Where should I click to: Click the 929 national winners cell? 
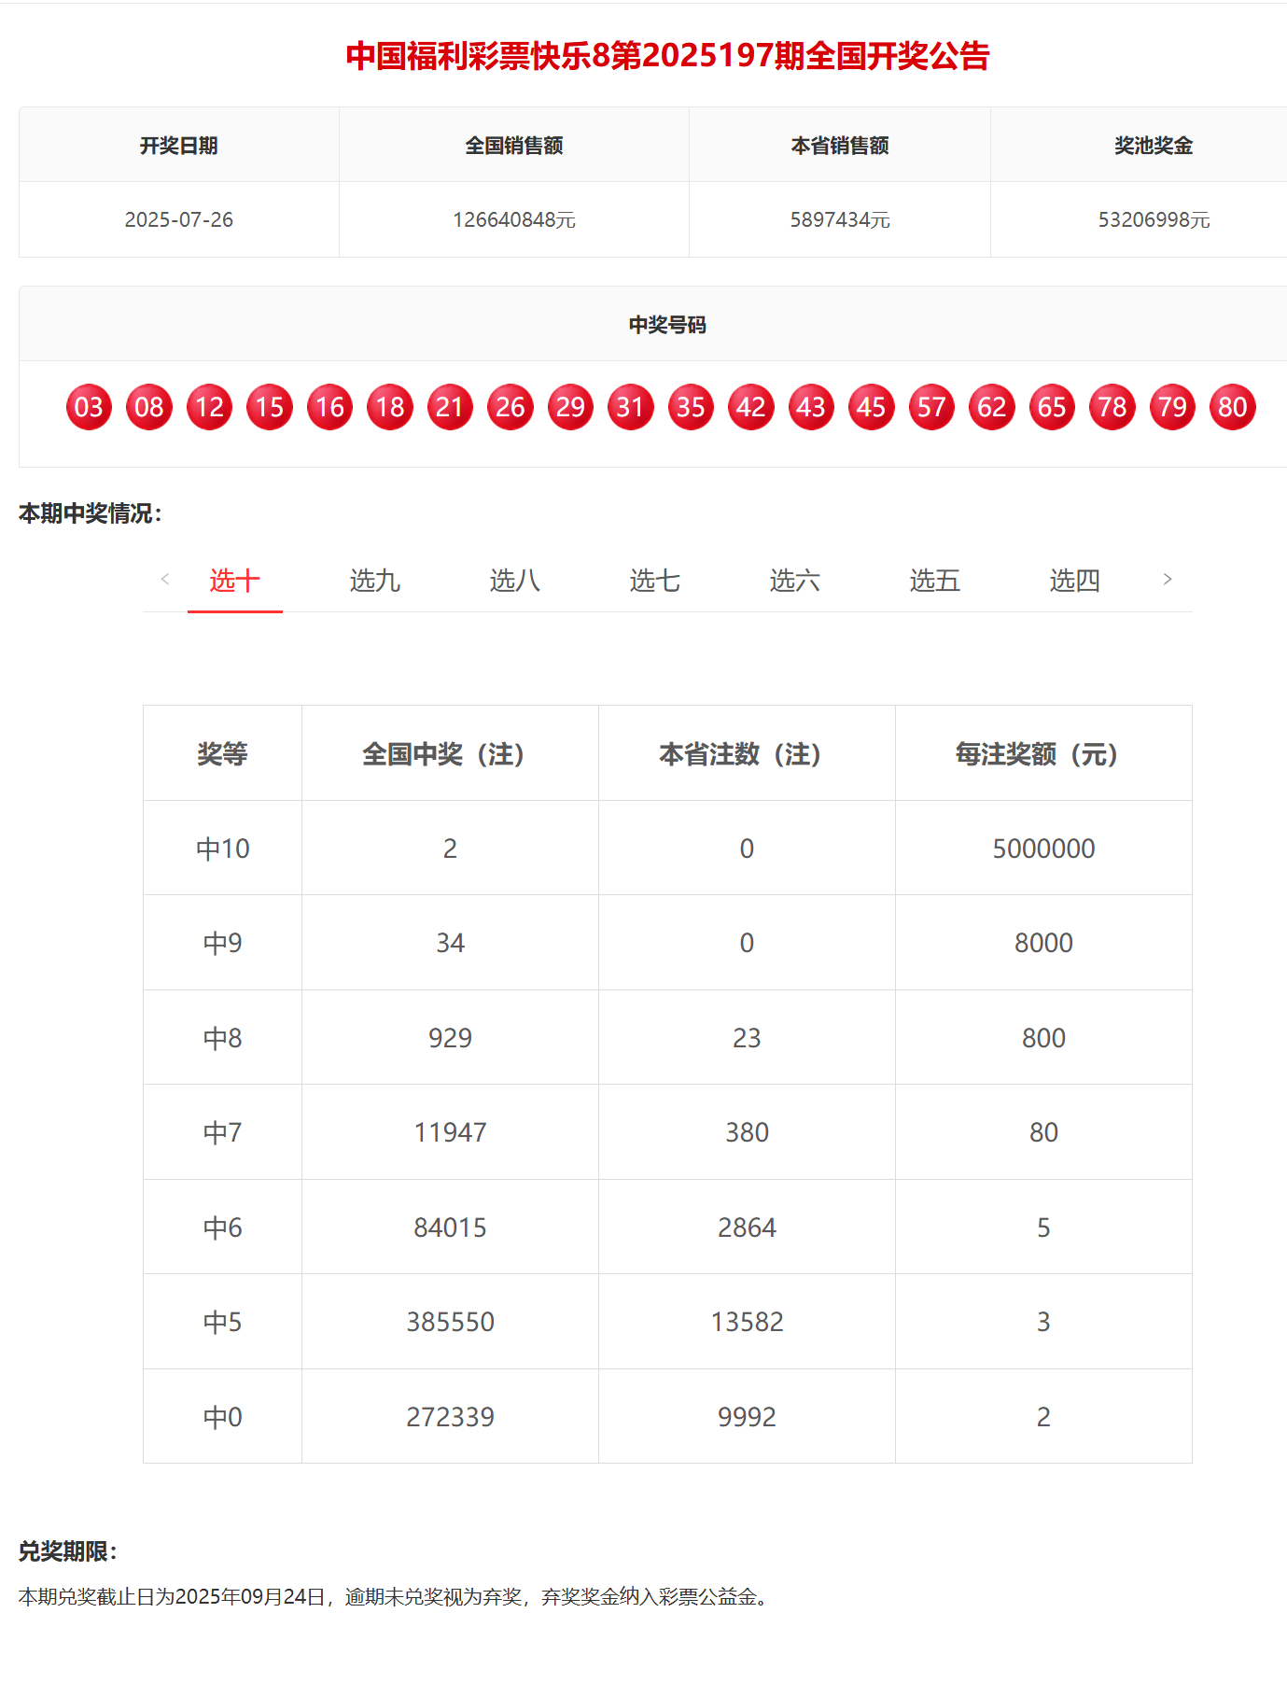point(450,1038)
